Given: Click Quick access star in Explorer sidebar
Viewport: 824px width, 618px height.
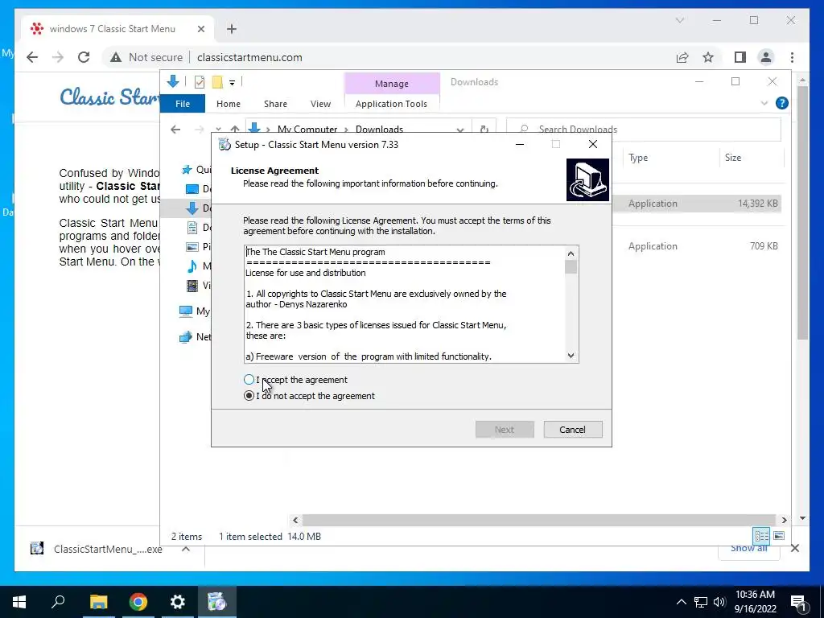Looking at the screenshot, I should tap(187, 169).
